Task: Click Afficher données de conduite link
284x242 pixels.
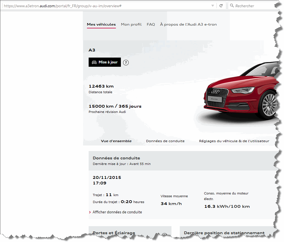Action: click(x=117, y=212)
